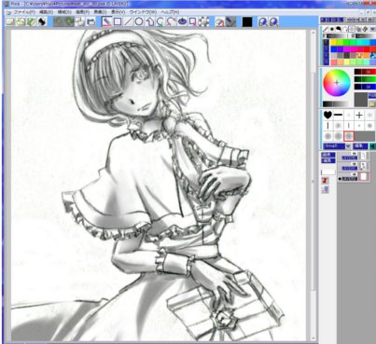This screenshot has height=344, width=376.
Task: Click the pen icon in the right tool panel
Action: pyautogui.click(x=326, y=29)
